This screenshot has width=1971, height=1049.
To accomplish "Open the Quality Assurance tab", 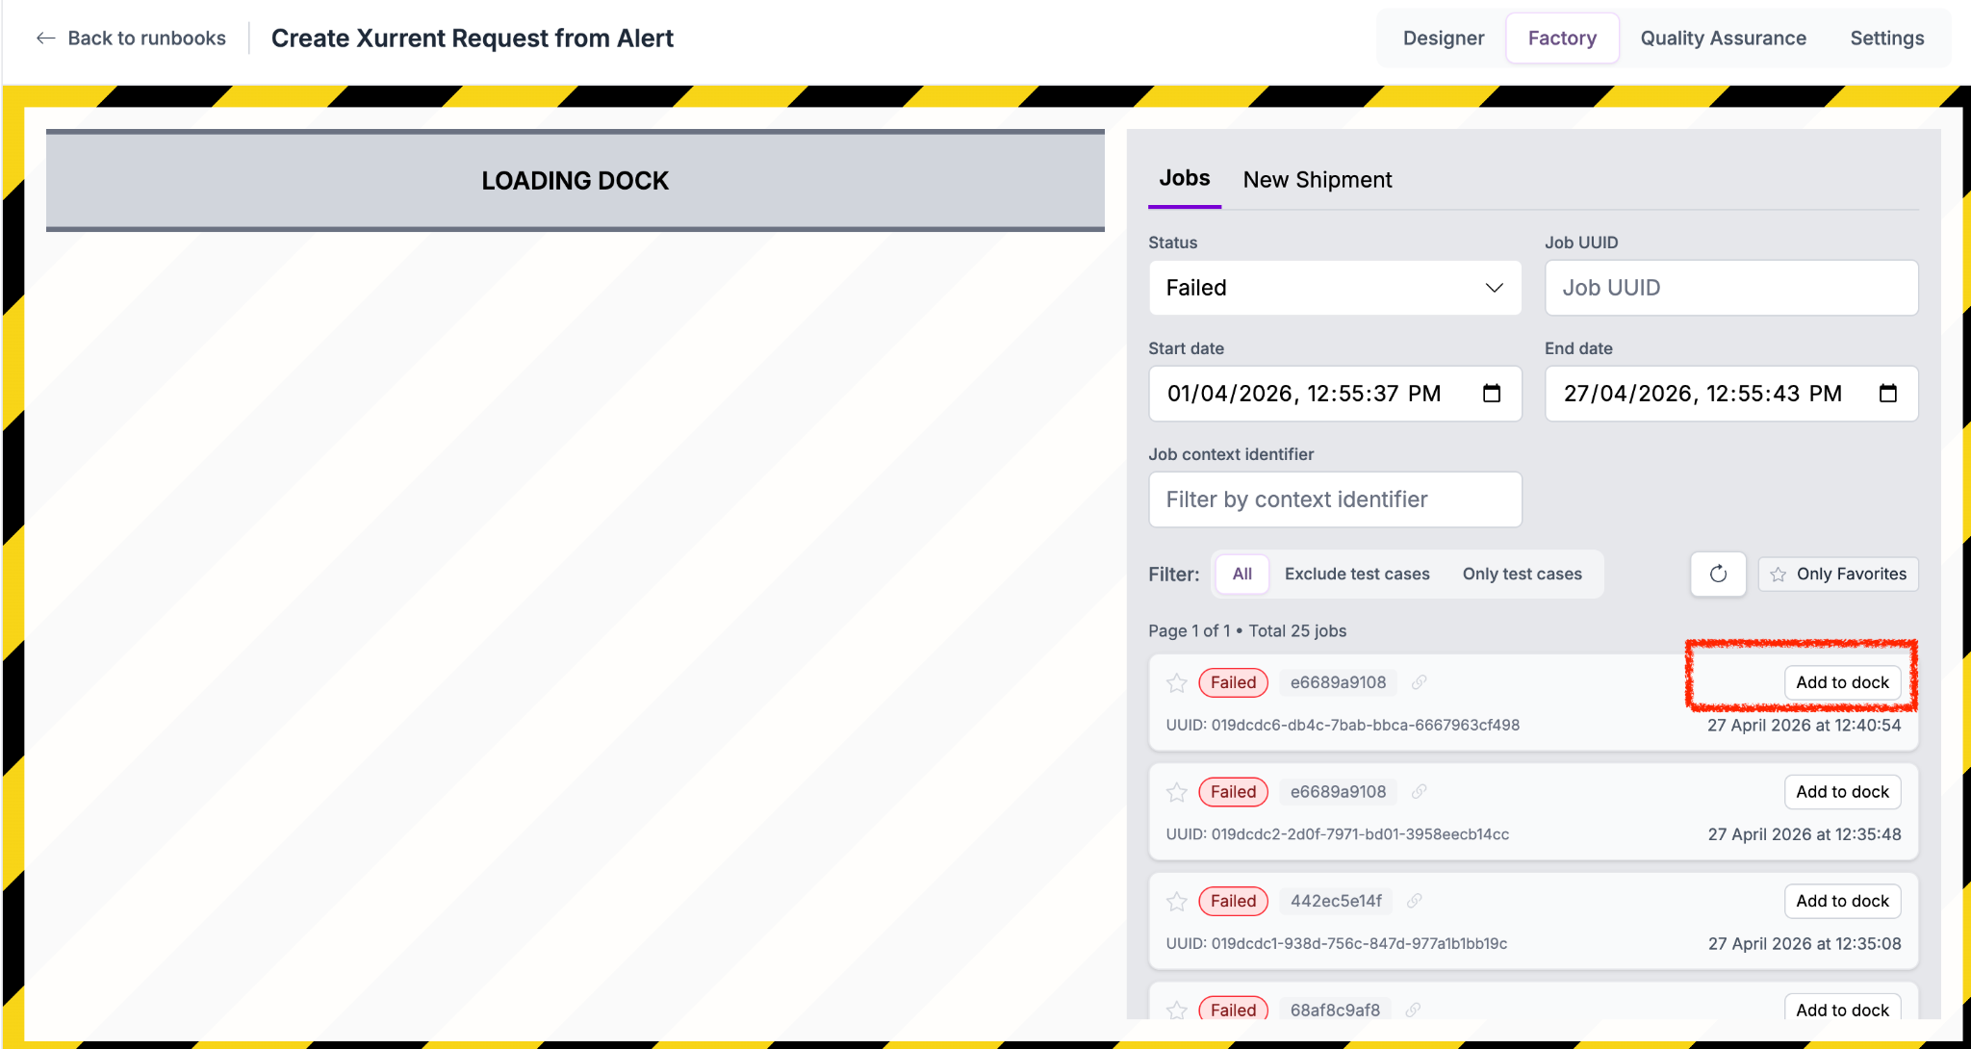I will 1723,38.
